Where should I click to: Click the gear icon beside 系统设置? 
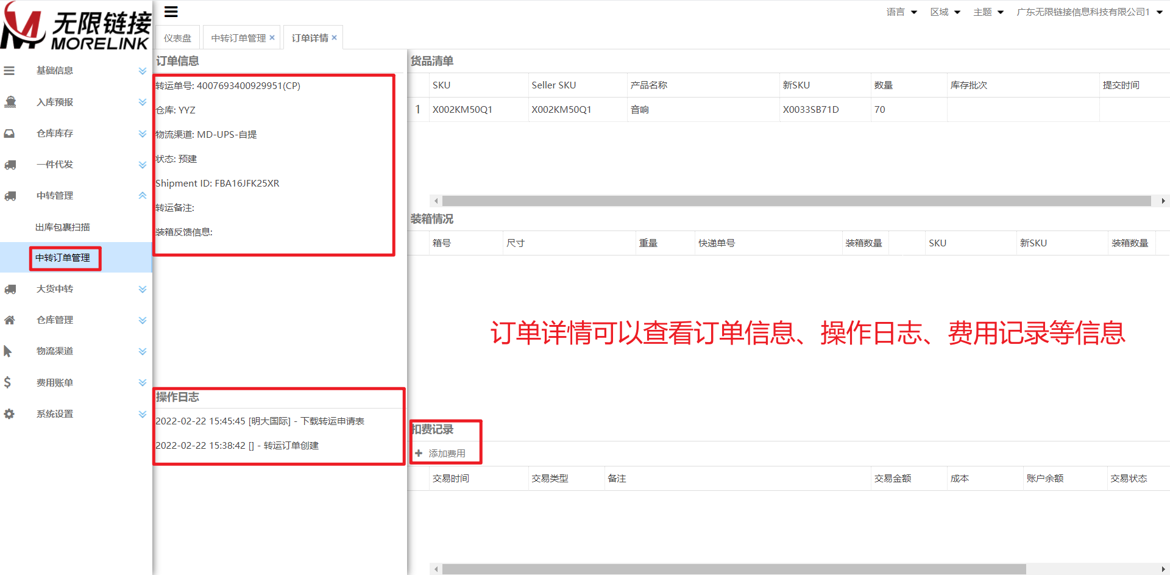click(9, 414)
